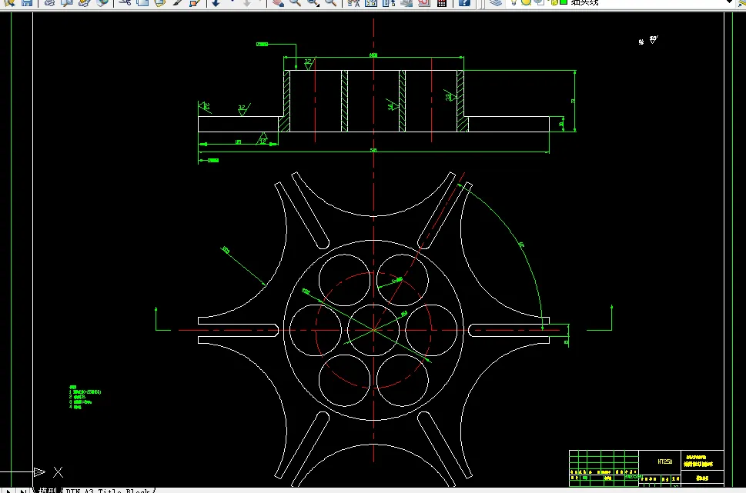This screenshot has height=493, width=746.
Task: Activate the Zoom Realtime magnifier
Action: click(296, 2)
